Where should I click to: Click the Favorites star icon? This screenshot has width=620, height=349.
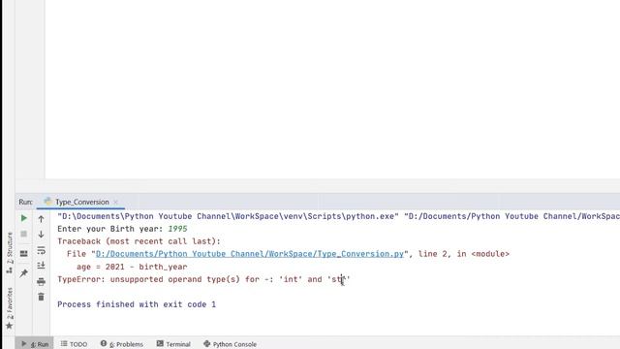[x=9, y=326]
